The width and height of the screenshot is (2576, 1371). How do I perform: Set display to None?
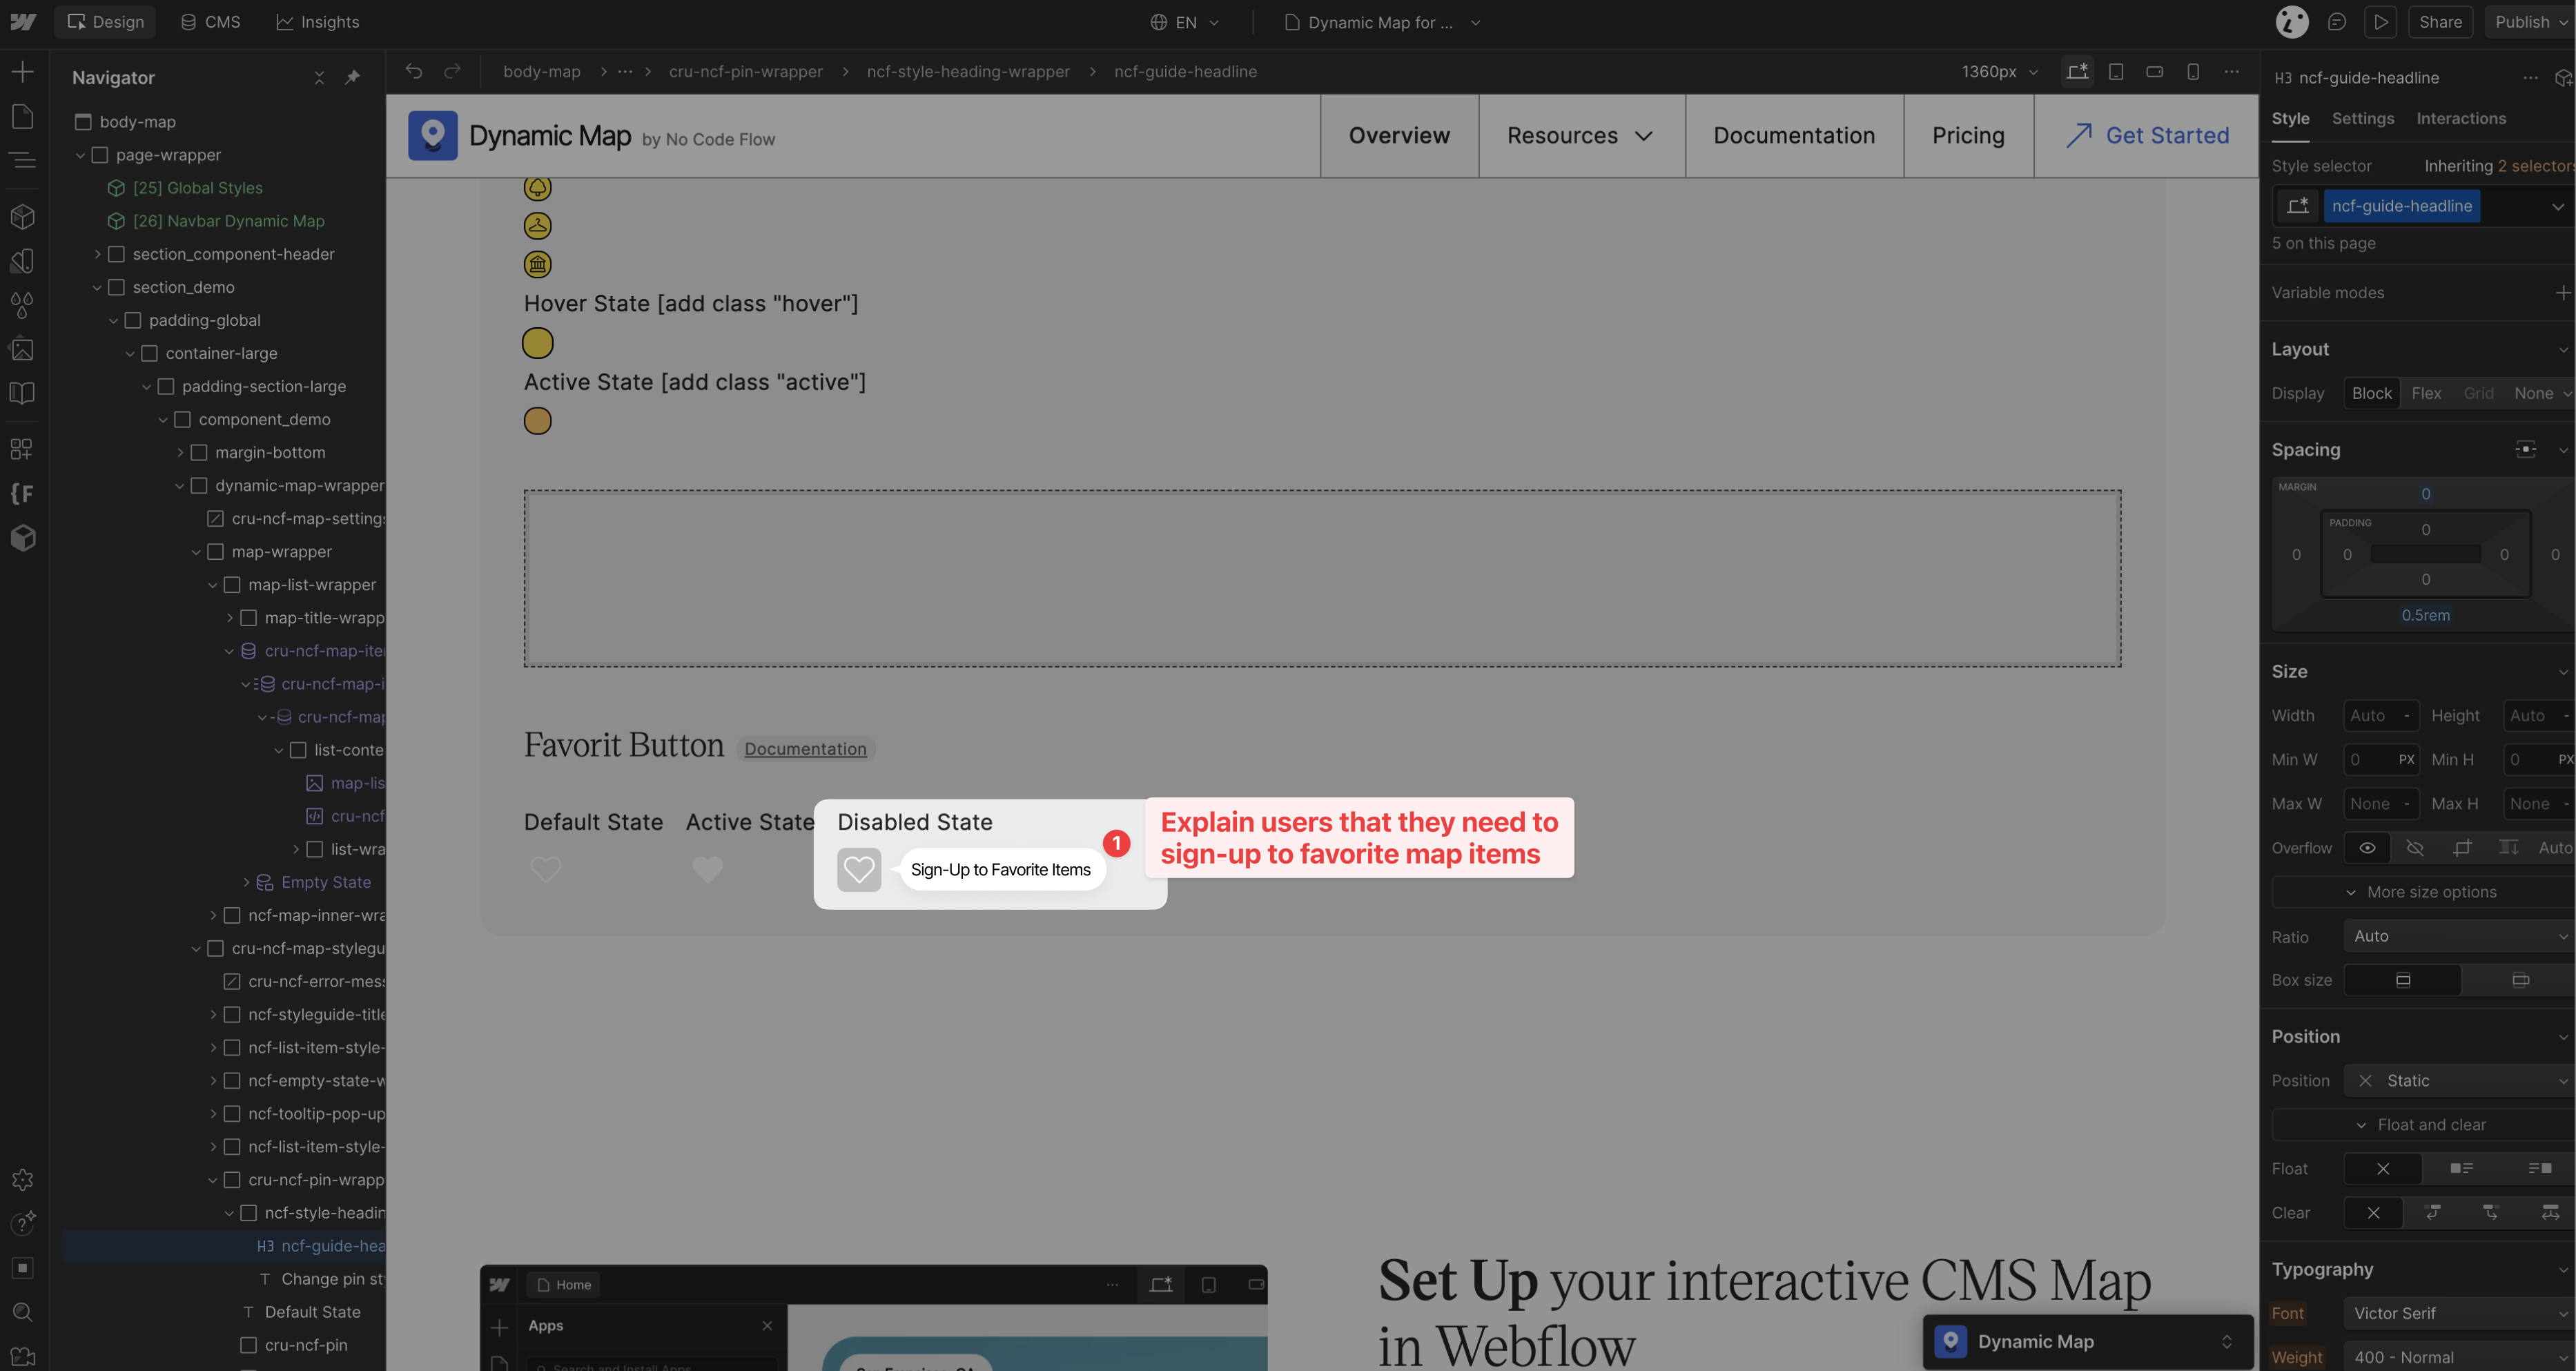[x=2534, y=393]
